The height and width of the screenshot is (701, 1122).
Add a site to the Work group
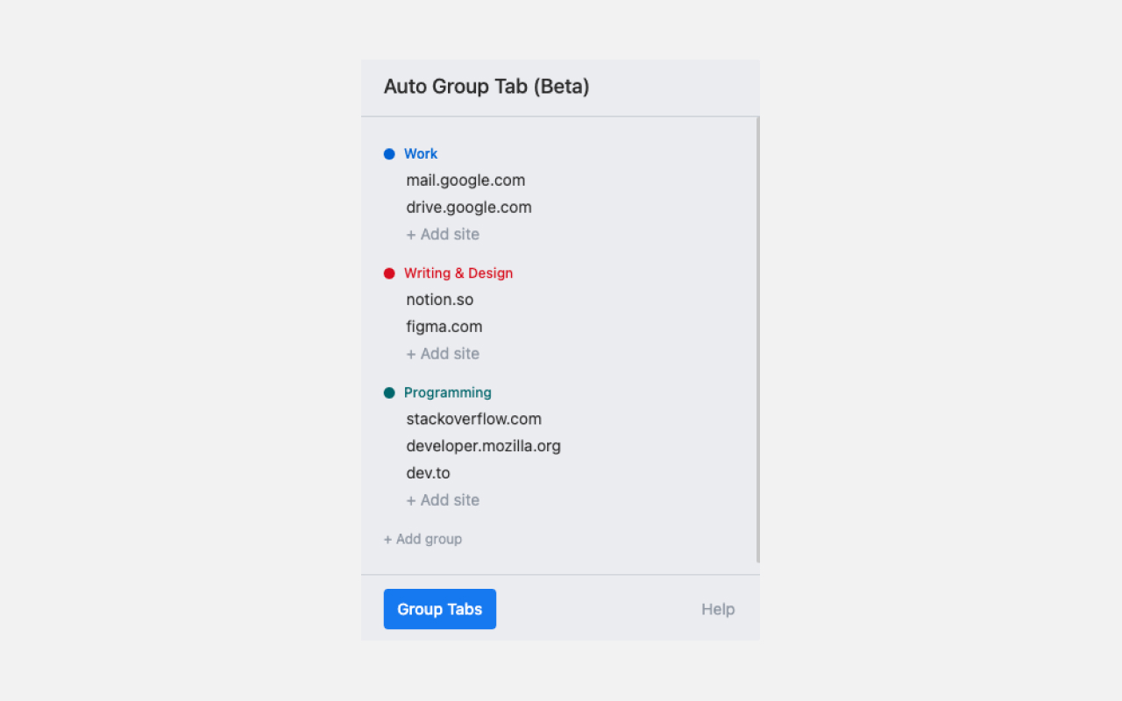tap(443, 234)
